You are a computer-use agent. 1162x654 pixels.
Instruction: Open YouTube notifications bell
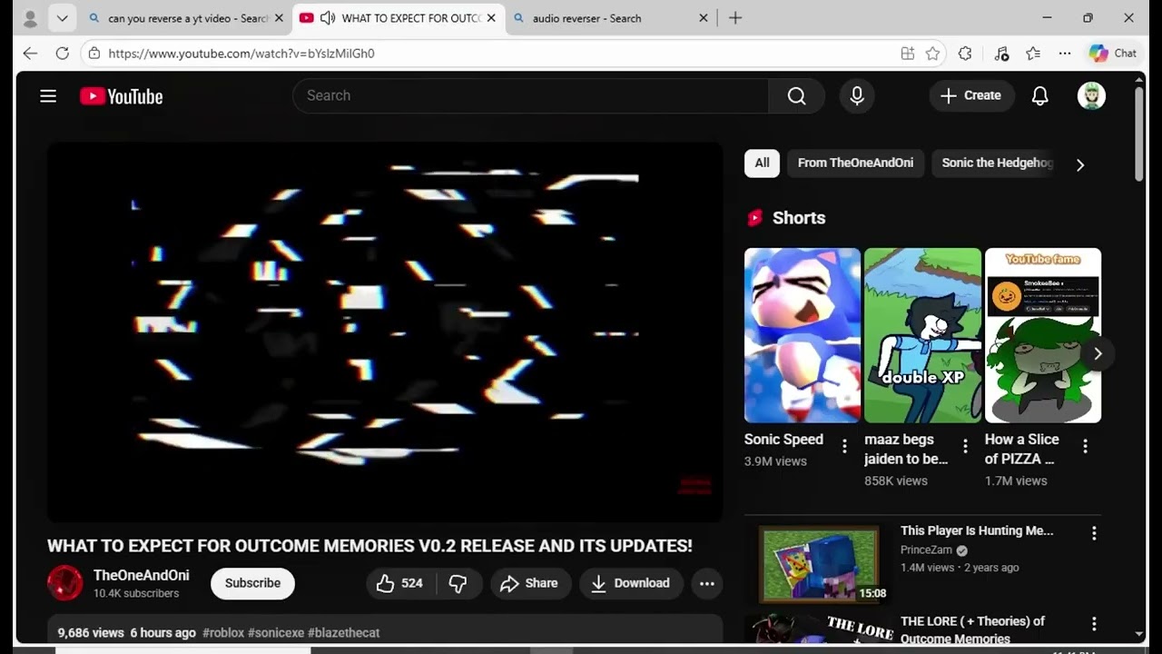coord(1040,95)
